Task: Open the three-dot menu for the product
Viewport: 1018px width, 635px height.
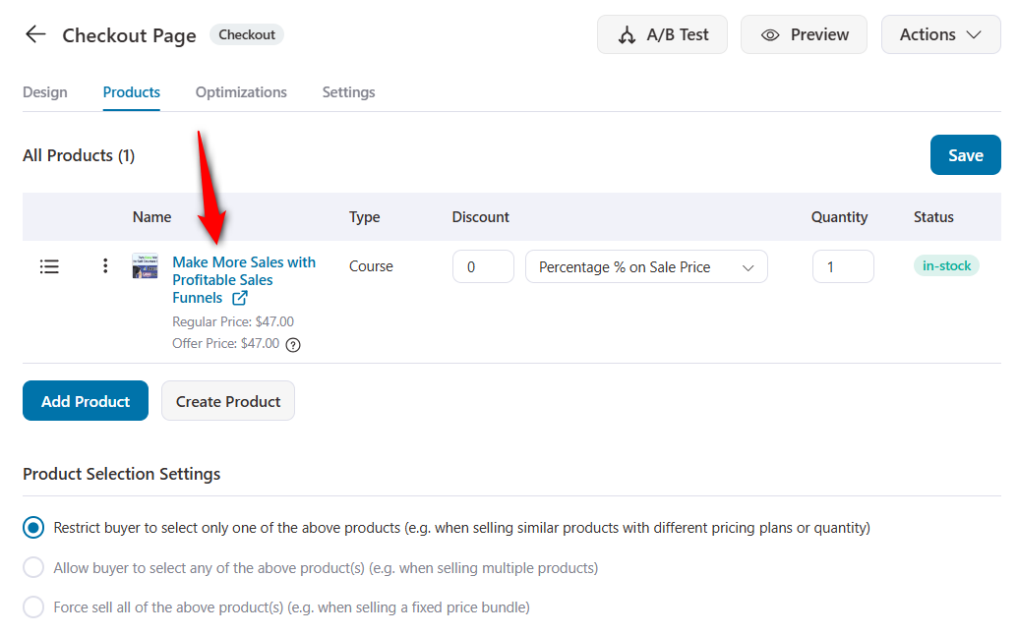Action: coord(105,266)
